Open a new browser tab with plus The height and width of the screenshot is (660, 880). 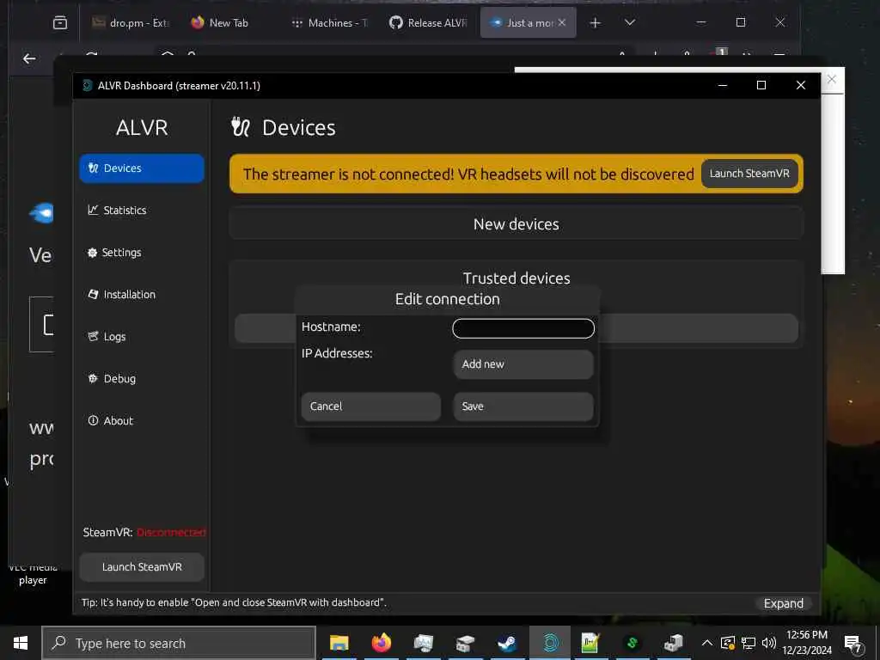pyautogui.click(x=596, y=22)
